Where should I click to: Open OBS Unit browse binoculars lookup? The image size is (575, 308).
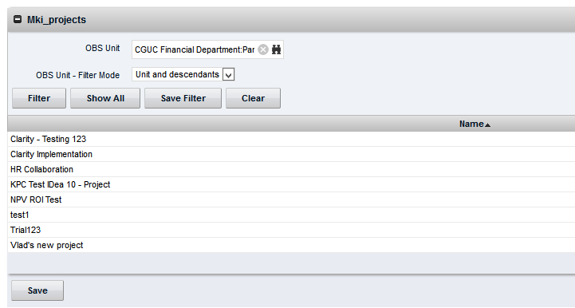pyautogui.click(x=276, y=49)
